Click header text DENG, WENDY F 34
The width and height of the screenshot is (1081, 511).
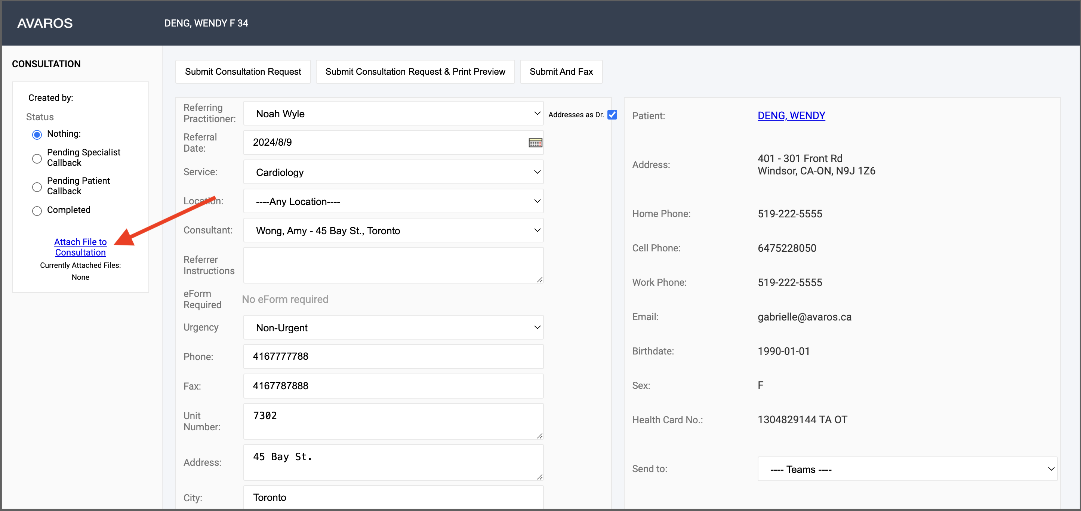pos(206,23)
